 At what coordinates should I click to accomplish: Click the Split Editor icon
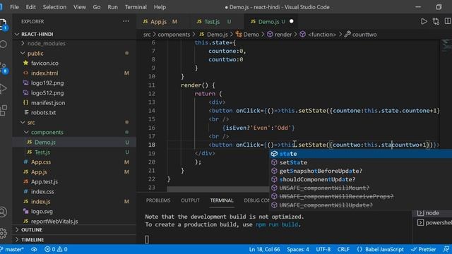tap(448, 21)
